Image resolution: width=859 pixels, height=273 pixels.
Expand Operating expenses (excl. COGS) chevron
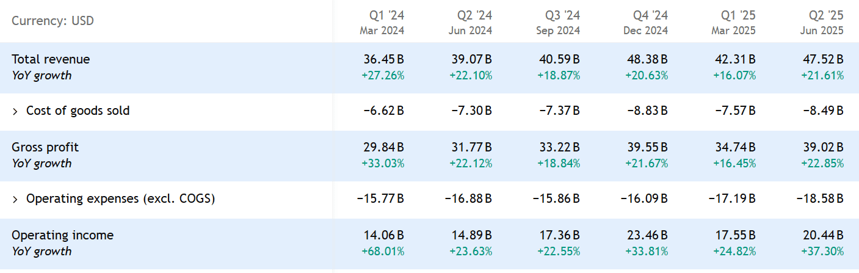click(15, 199)
